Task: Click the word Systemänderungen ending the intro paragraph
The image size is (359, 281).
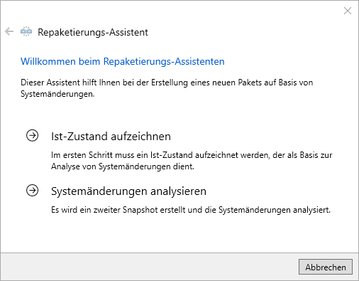Action: pos(57,94)
